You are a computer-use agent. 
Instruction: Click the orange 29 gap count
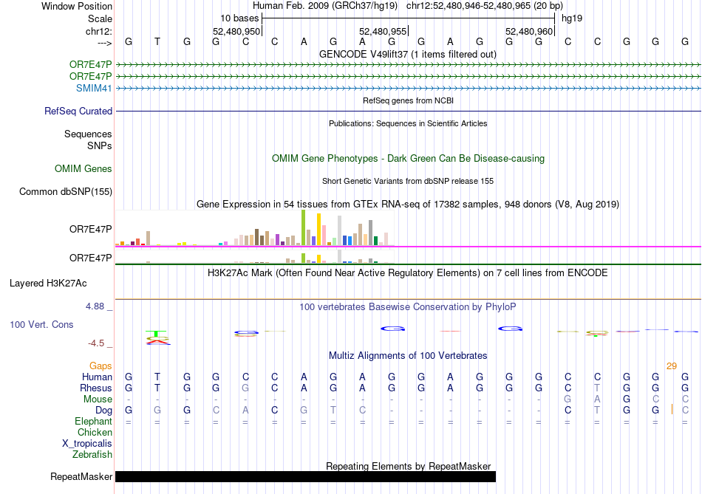coord(672,366)
